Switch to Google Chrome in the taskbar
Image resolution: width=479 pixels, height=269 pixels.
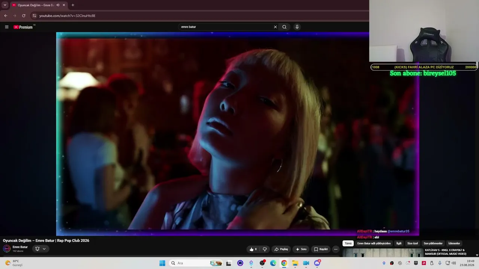(284, 263)
